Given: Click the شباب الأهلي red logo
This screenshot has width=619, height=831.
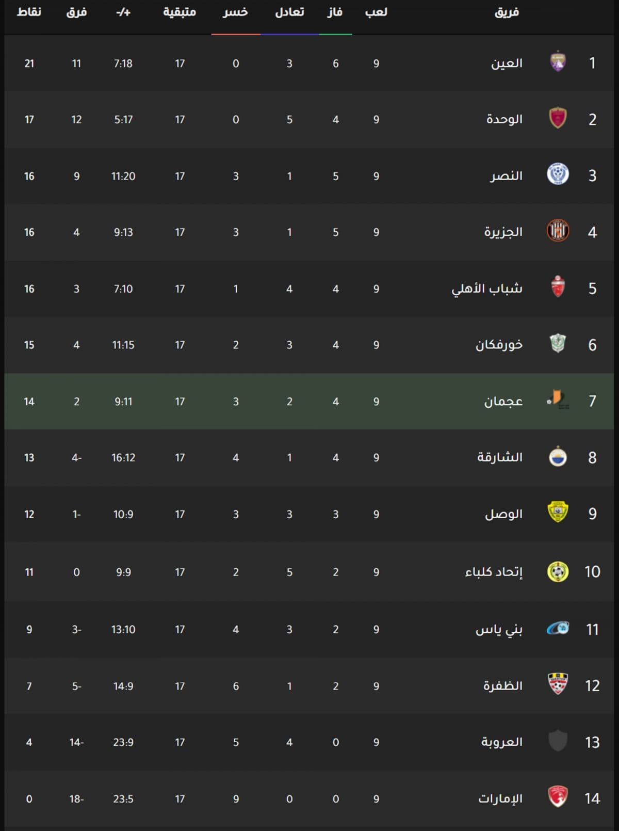Looking at the screenshot, I should (x=558, y=286).
